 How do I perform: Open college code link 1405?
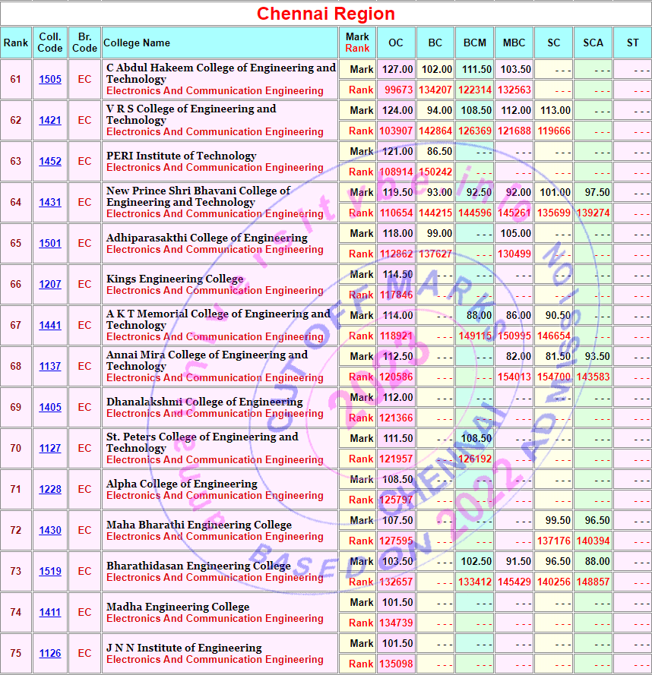pyautogui.click(x=50, y=407)
